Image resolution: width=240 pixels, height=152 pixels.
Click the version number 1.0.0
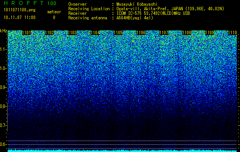[x=52, y=3]
